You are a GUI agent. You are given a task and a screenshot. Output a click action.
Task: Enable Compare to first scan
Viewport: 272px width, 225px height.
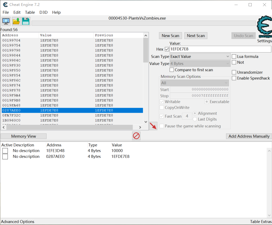172,70
